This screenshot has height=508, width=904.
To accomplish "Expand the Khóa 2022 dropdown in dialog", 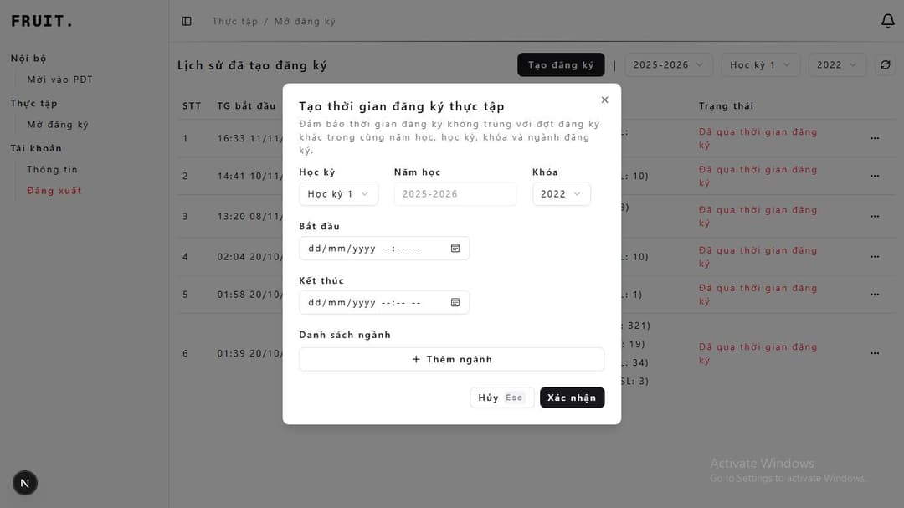I will coord(561,194).
